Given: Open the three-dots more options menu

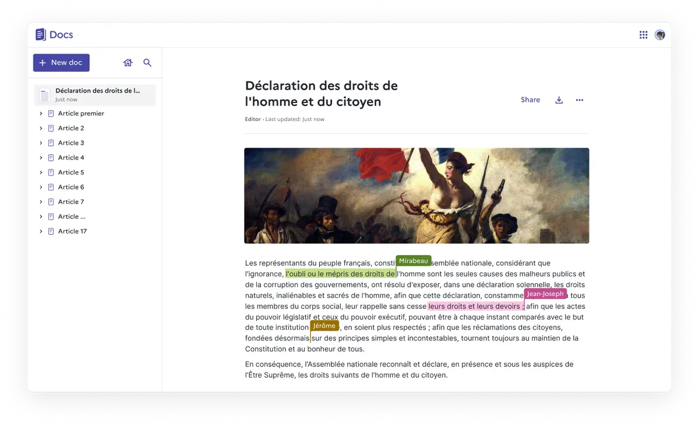Looking at the screenshot, I should (580, 100).
